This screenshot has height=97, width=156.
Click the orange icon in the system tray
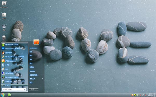[132, 95]
